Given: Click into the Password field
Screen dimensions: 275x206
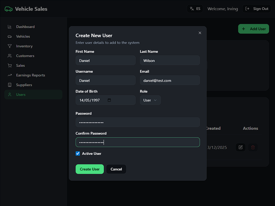Looking at the screenshot, I should coord(138,122).
